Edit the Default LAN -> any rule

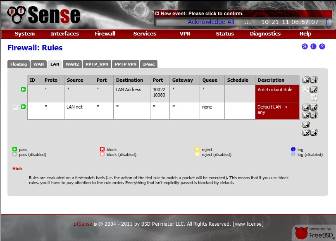click(314, 107)
